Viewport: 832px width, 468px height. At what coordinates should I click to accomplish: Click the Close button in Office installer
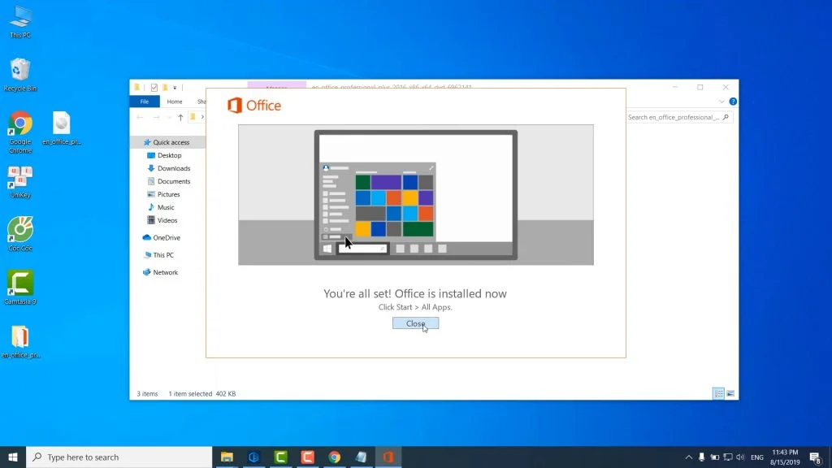point(415,323)
